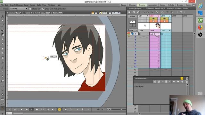This screenshot has height=115, width=205.
Task: Click the Last Frame playback button
Action: 53,110
